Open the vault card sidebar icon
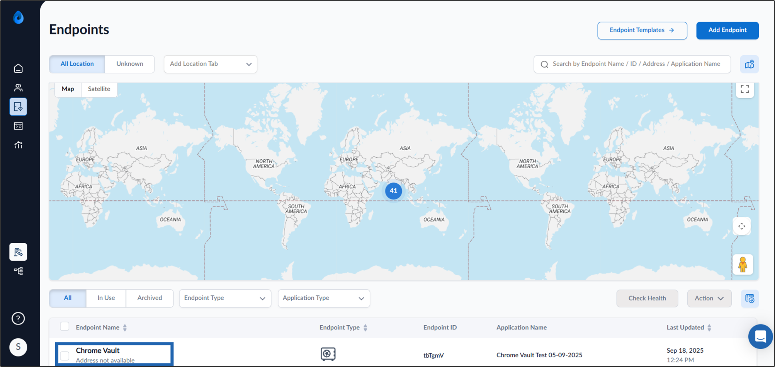The image size is (775, 367). point(18,126)
